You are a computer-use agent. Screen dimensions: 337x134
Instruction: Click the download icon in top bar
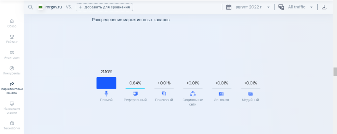click(324, 7)
